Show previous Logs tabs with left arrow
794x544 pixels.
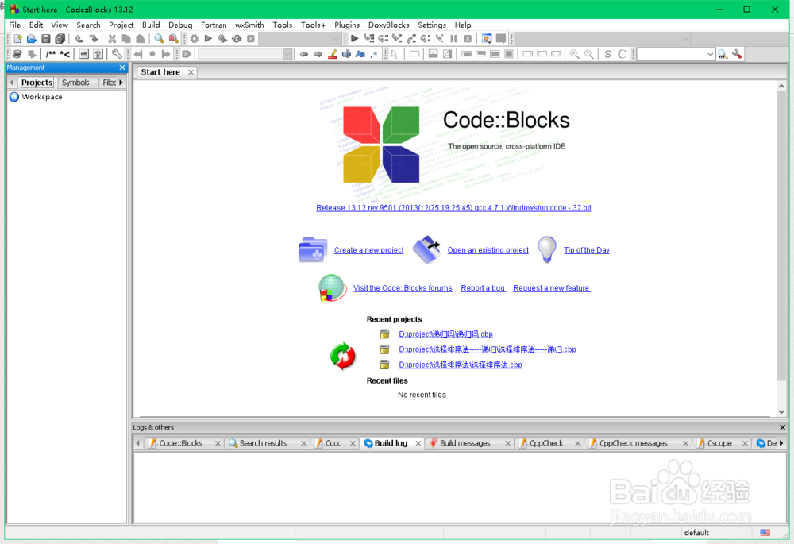pyautogui.click(x=137, y=443)
